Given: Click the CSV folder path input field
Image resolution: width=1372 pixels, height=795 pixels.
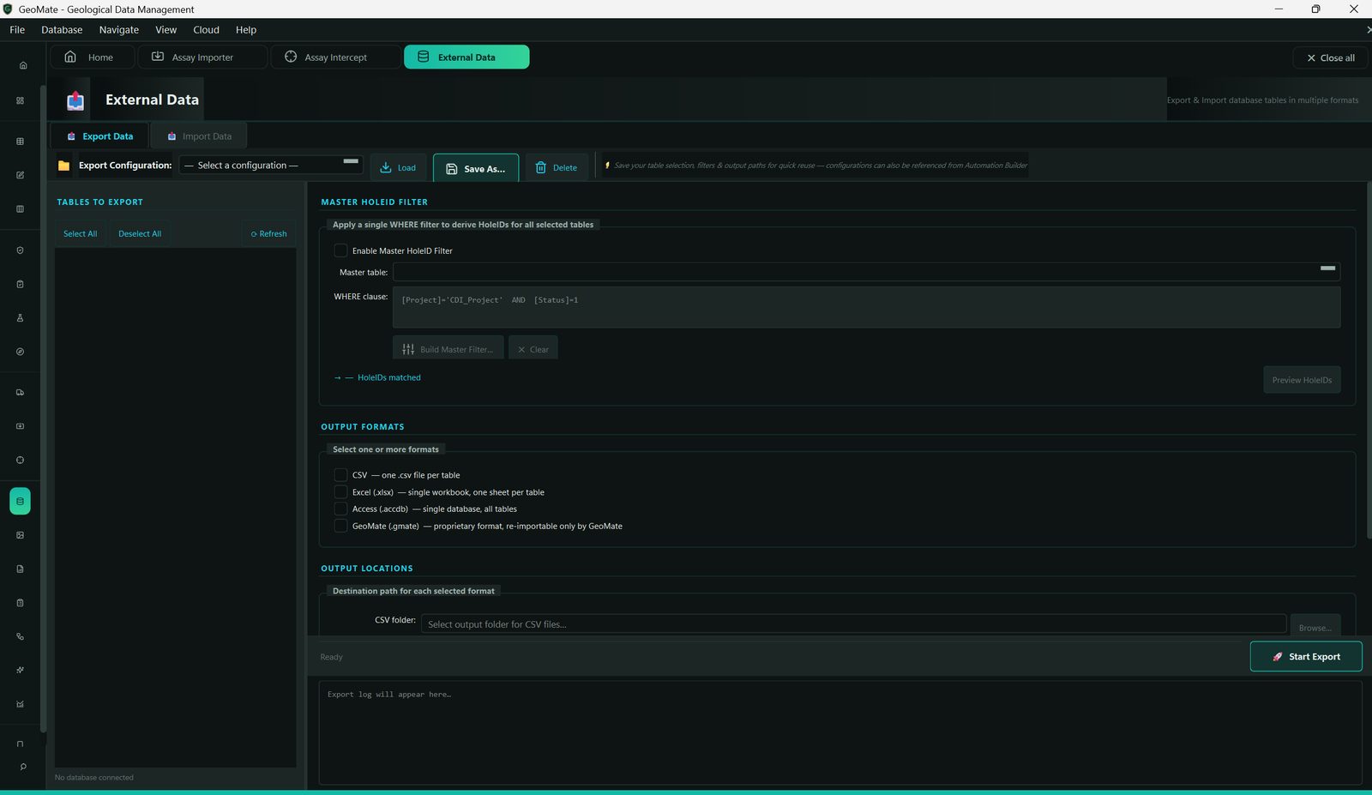Looking at the screenshot, I should click(x=853, y=624).
